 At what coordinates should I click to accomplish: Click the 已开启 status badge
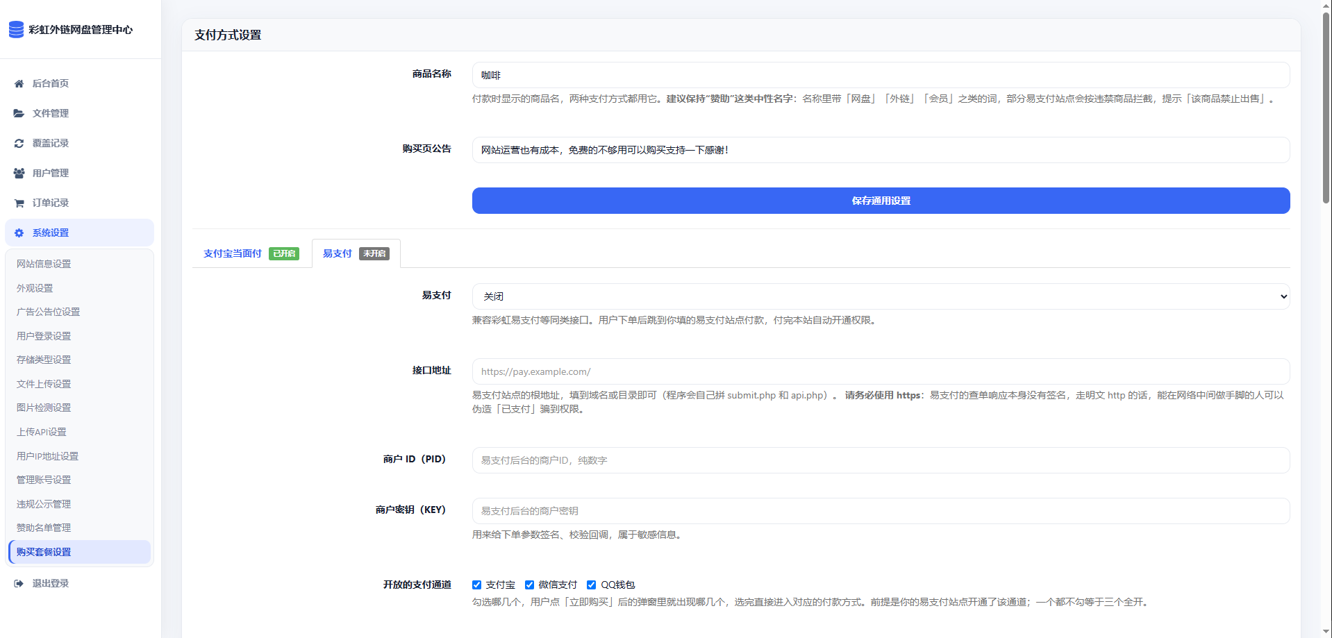click(x=284, y=253)
